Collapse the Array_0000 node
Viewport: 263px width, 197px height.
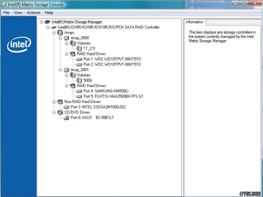tap(60, 38)
